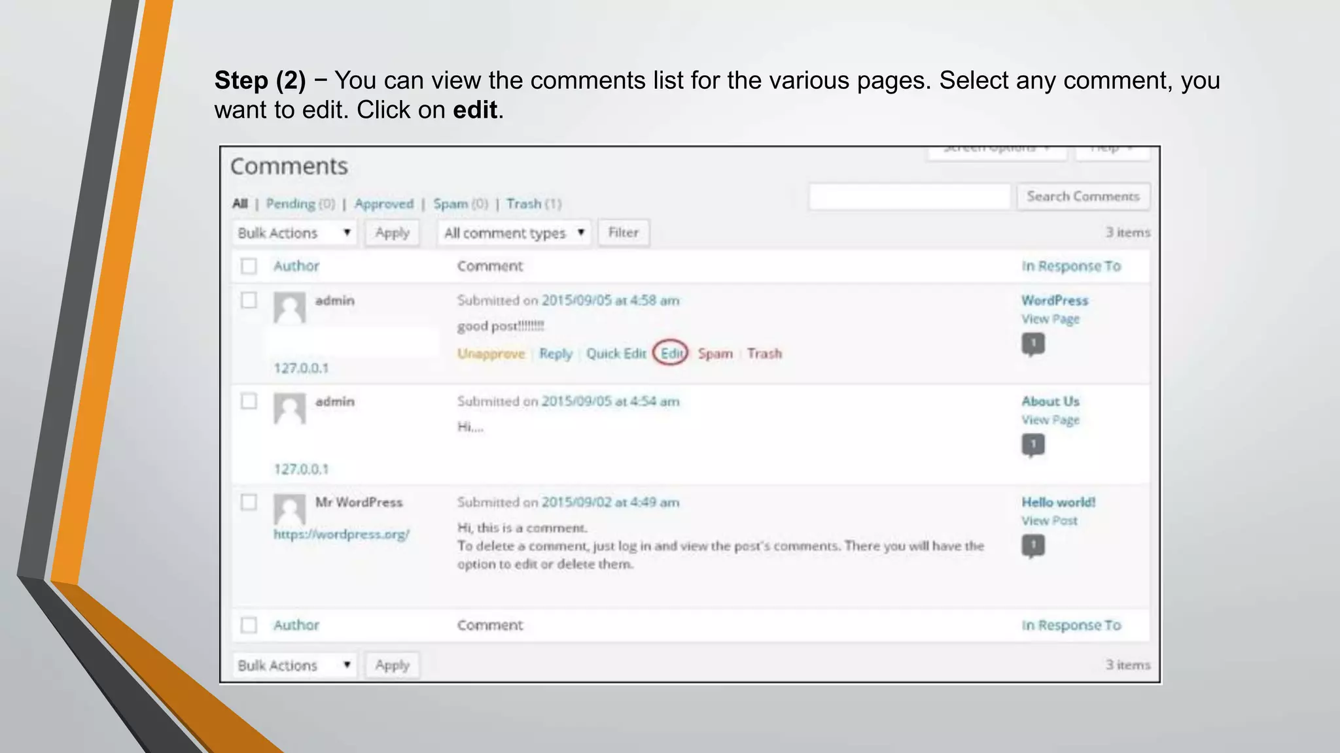Click the comment bubble icon for Hello world!
The image size is (1340, 753).
(1033, 545)
